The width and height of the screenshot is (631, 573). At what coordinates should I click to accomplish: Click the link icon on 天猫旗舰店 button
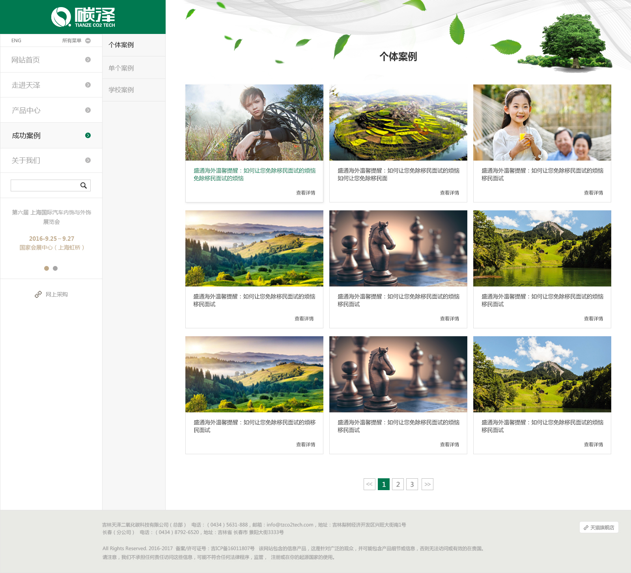[x=586, y=528]
